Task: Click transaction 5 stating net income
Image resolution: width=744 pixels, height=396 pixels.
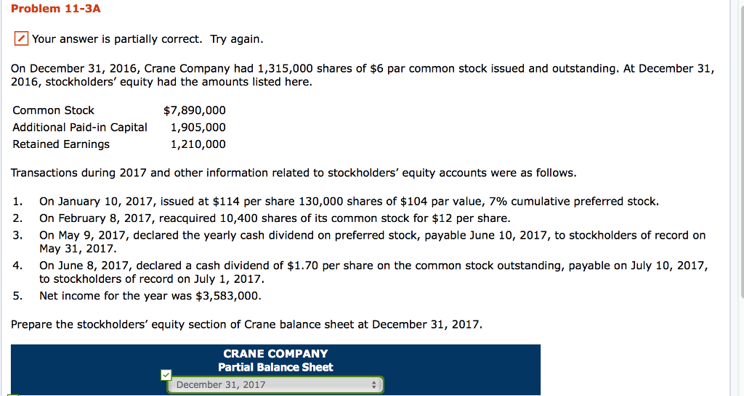Action: click(150, 295)
